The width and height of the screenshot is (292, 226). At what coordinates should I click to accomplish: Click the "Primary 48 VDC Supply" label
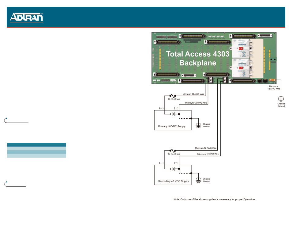(x=172, y=126)
